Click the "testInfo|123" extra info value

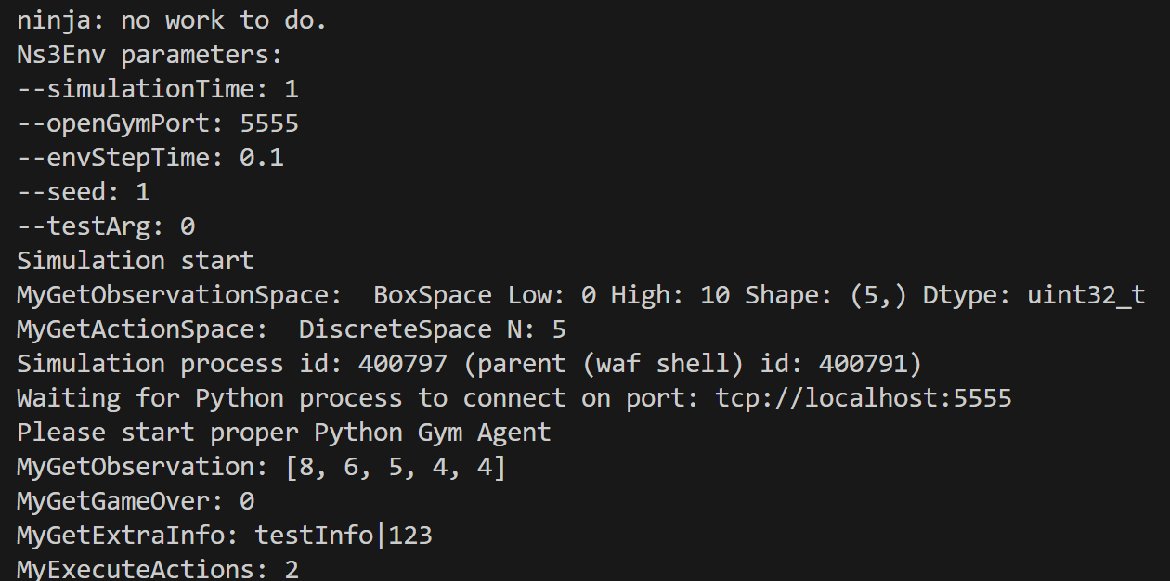pos(343,536)
